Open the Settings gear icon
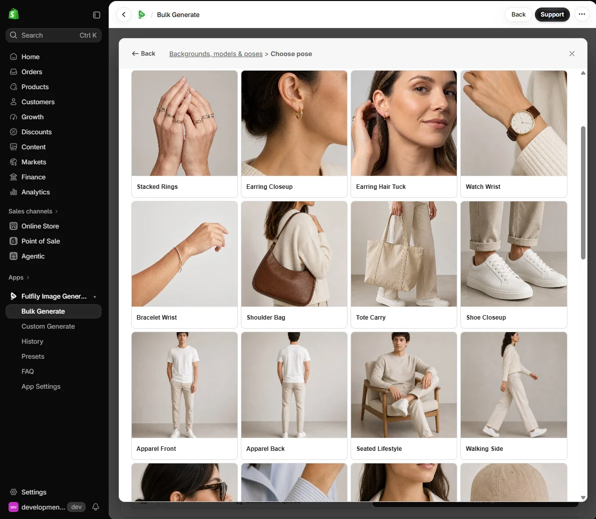The height and width of the screenshot is (519, 596). (14, 491)
